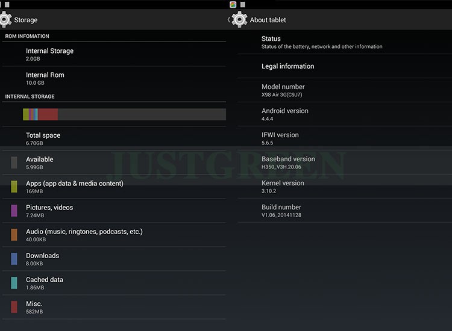Click the red Misc. color swatch
The image size is (452, 331).
pyautogui.click(x=14, y=307)
